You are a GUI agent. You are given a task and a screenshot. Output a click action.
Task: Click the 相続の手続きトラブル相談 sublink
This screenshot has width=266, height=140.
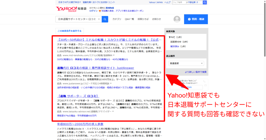tap(120, 87)
